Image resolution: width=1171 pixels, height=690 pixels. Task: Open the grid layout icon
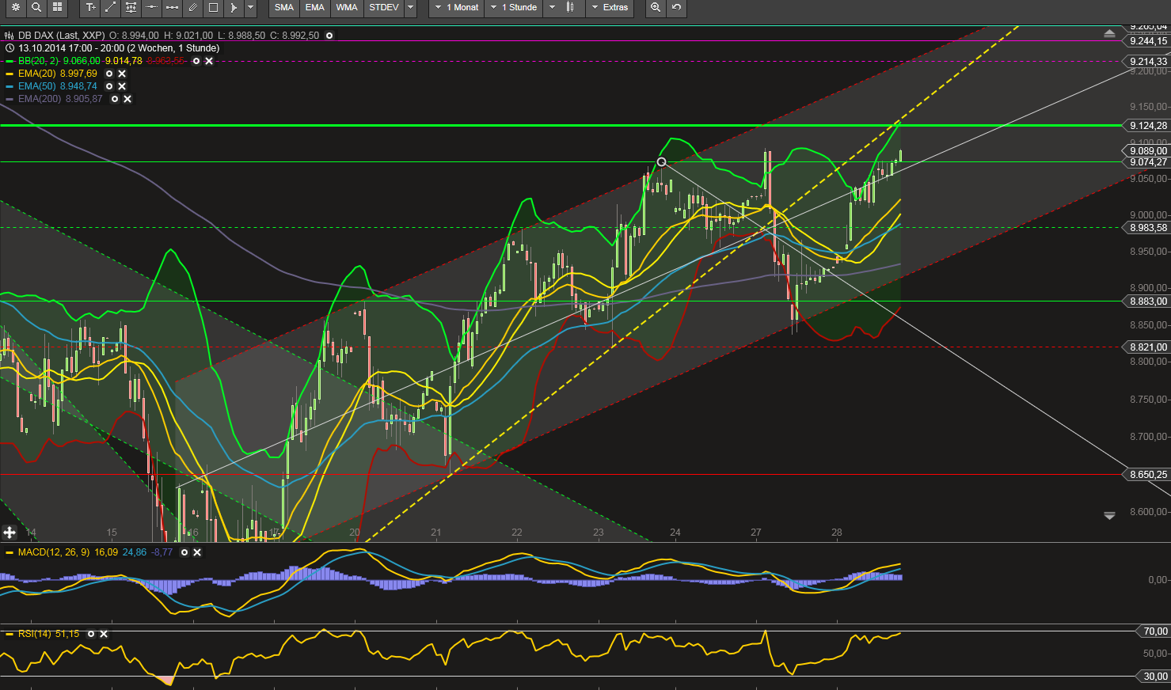pyautogui.click(x=57, y=7)
